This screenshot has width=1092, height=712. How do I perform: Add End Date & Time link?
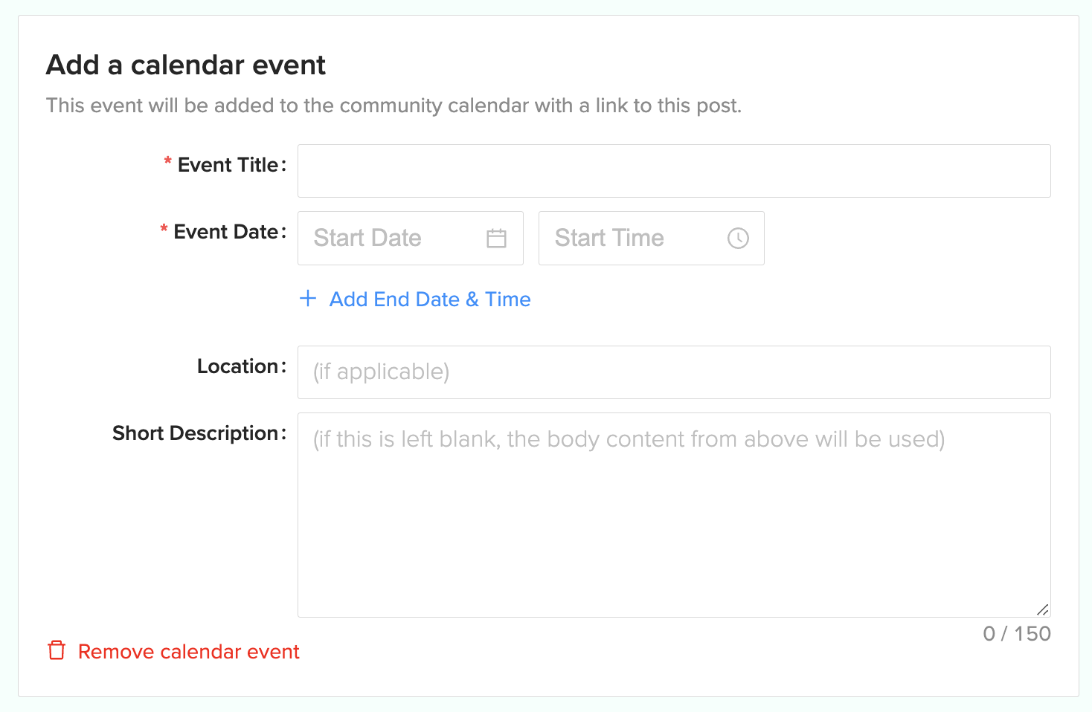coord(430,299)
